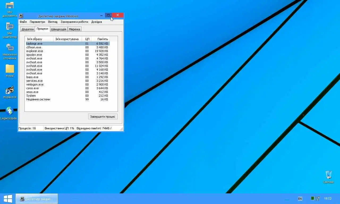
Task: Select the services.exe process row
Action: [x=67, y=81]
